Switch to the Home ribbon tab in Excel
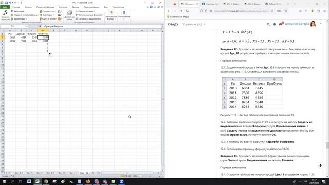 tap(16, 7)
